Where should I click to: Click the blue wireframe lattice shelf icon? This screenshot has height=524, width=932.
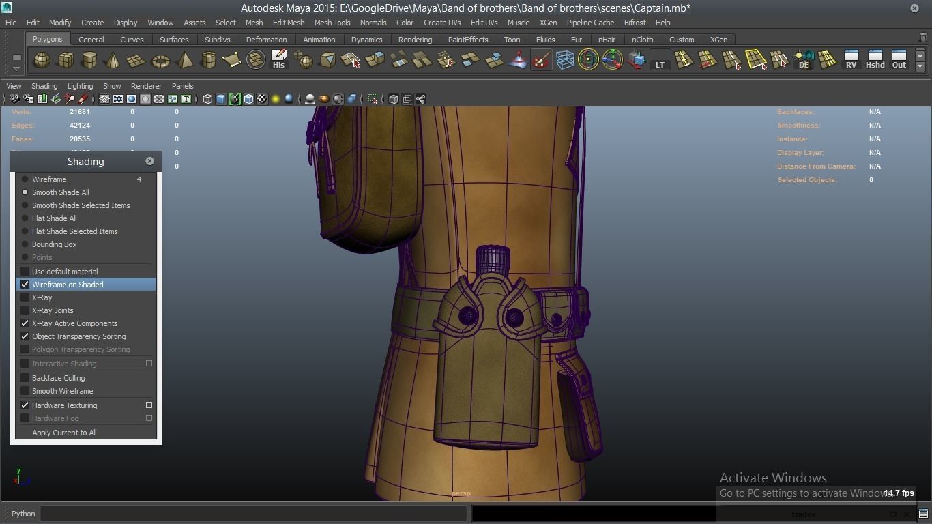[x=565, y=60]
